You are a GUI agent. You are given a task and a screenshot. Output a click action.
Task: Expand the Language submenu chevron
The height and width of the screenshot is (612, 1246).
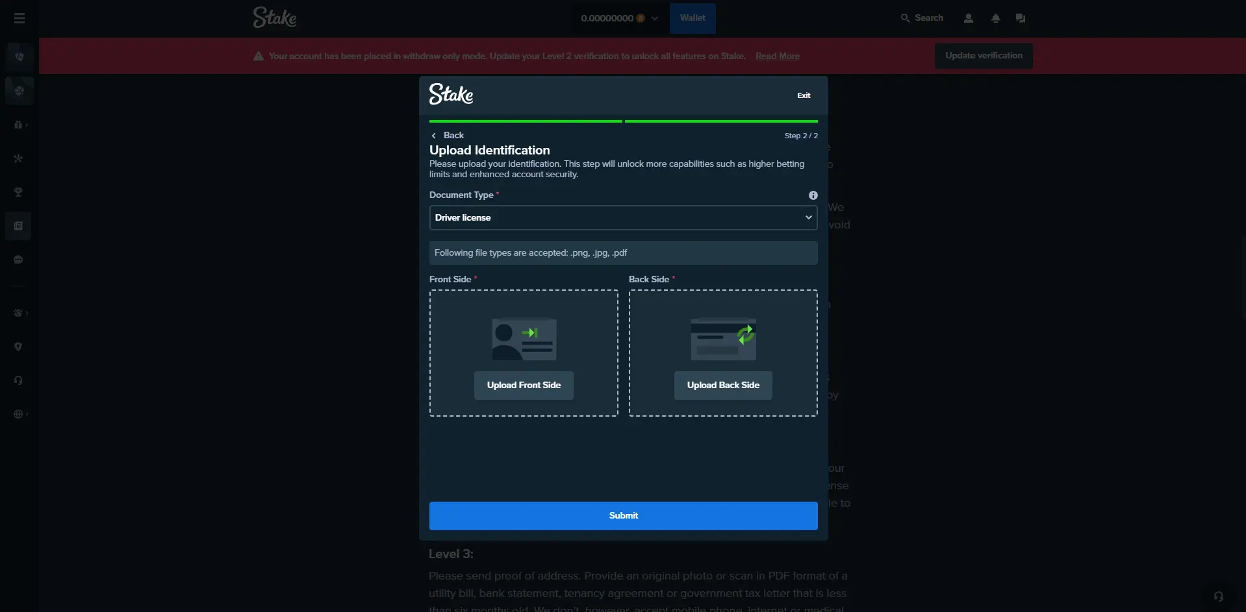pyautogui.click(x=27, y=414)
